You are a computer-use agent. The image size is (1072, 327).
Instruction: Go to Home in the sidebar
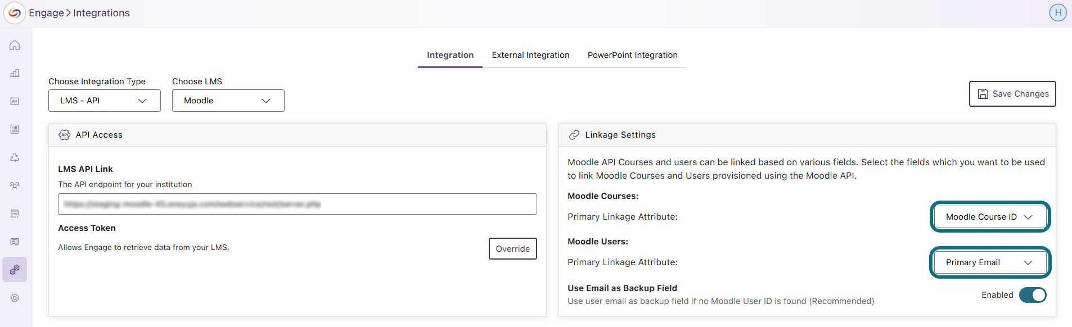pyautogui.click(x=15, y=45)
